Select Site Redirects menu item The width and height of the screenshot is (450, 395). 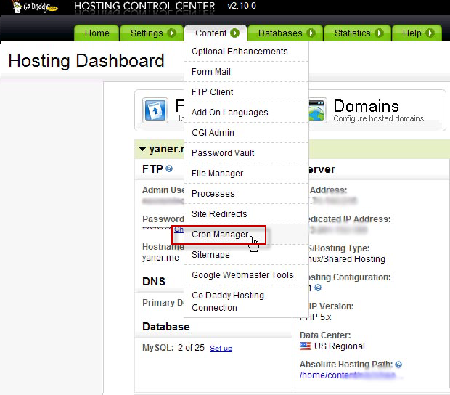pyautogui.click(x=219, y=214)
